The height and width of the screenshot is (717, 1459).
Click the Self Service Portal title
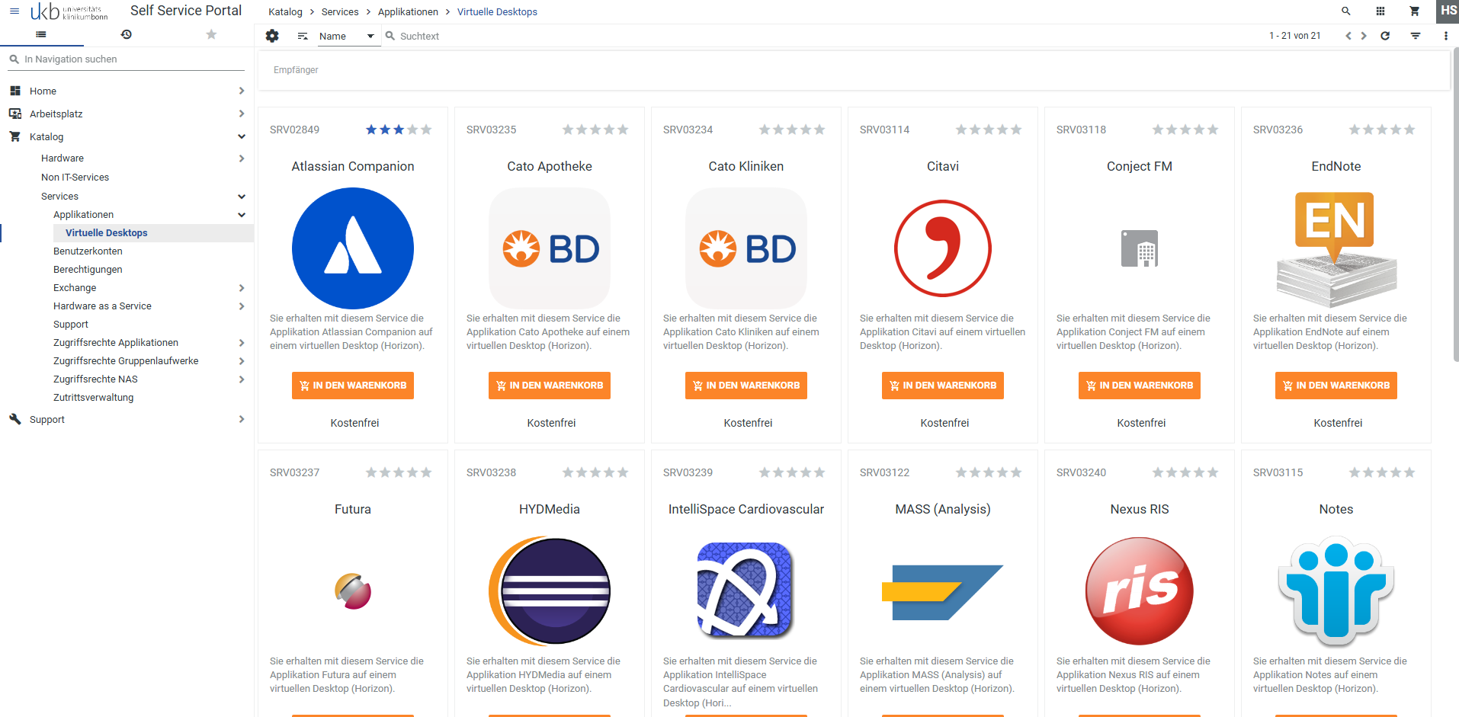coord(186,11)
